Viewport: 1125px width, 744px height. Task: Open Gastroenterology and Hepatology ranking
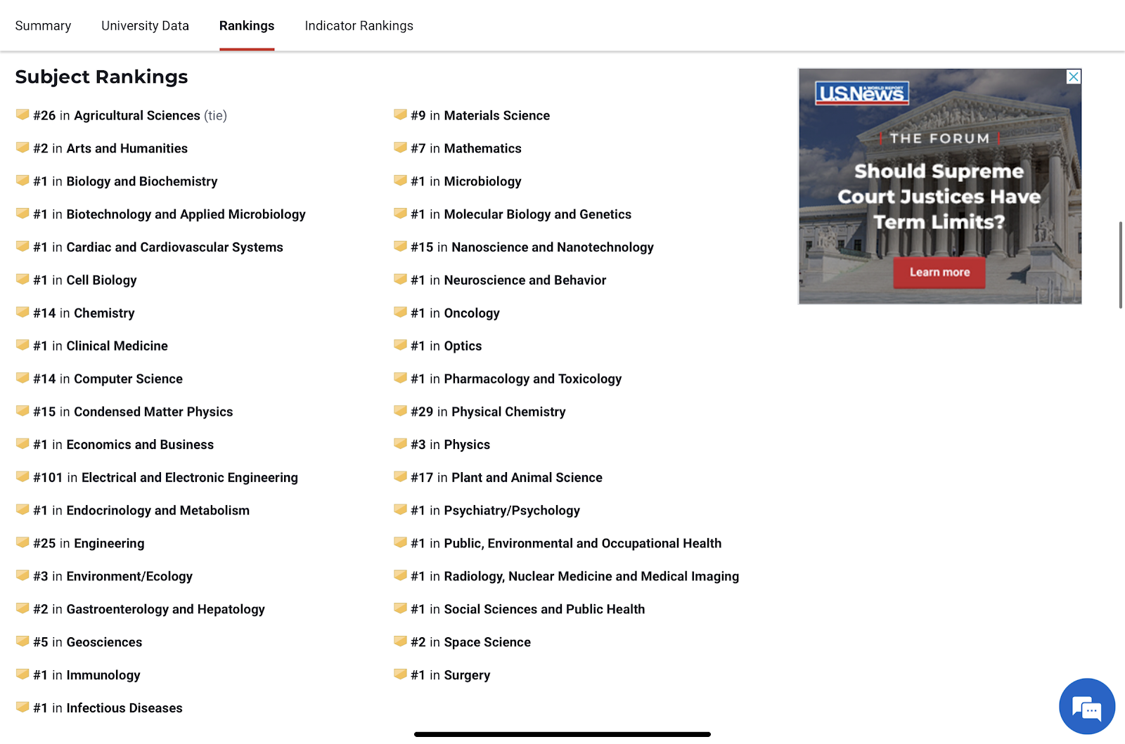[x=166, y=609]
